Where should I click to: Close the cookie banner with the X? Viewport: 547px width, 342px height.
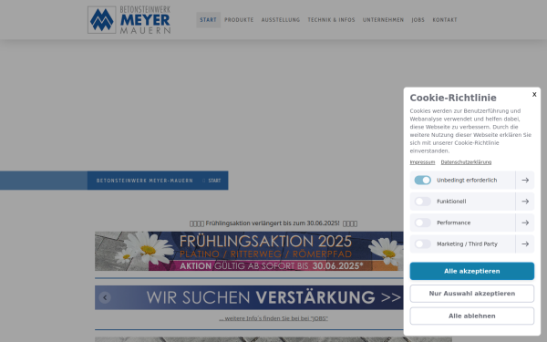pos(534,95)
